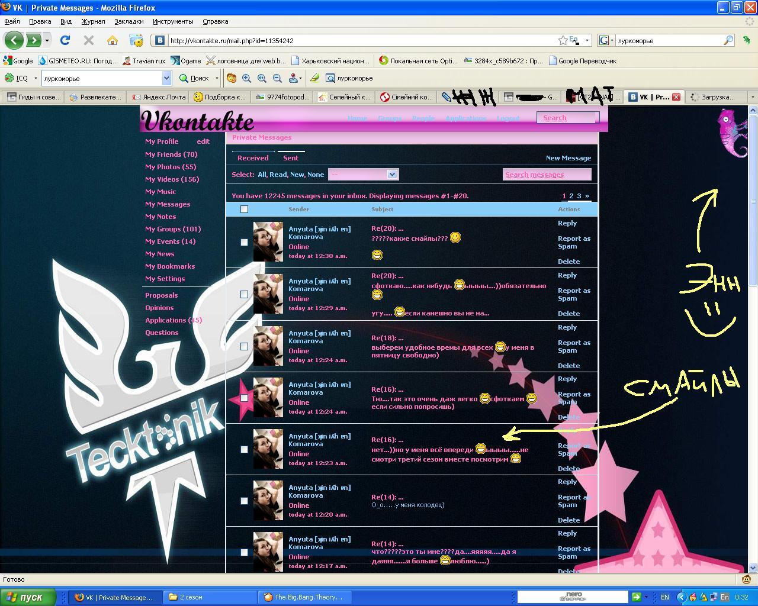Switch to the Received messages tab
This screenshot has height=606, width=758.
[253, 158]
